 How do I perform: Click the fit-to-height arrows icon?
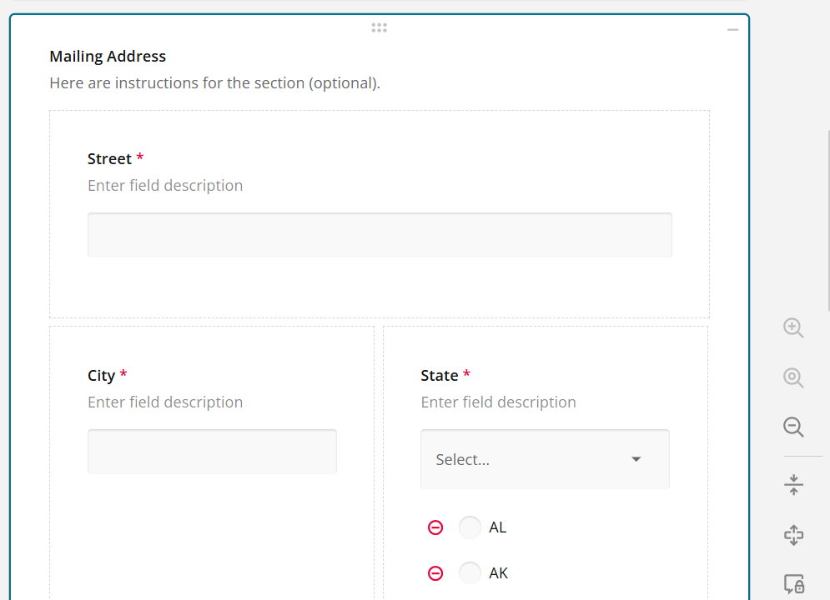(792, 483)
